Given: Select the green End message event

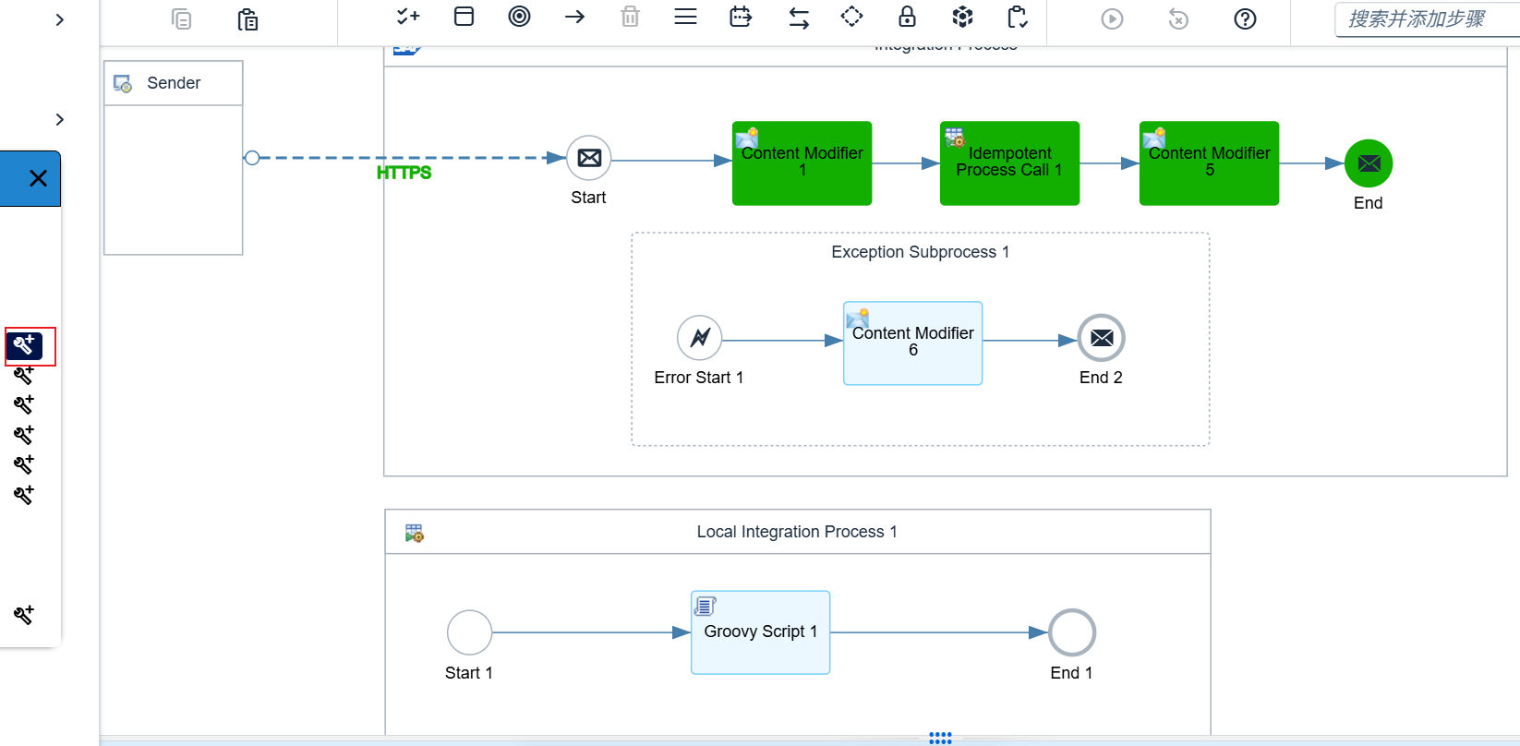Looking at the screenshot, I should tap(1369, 163).
